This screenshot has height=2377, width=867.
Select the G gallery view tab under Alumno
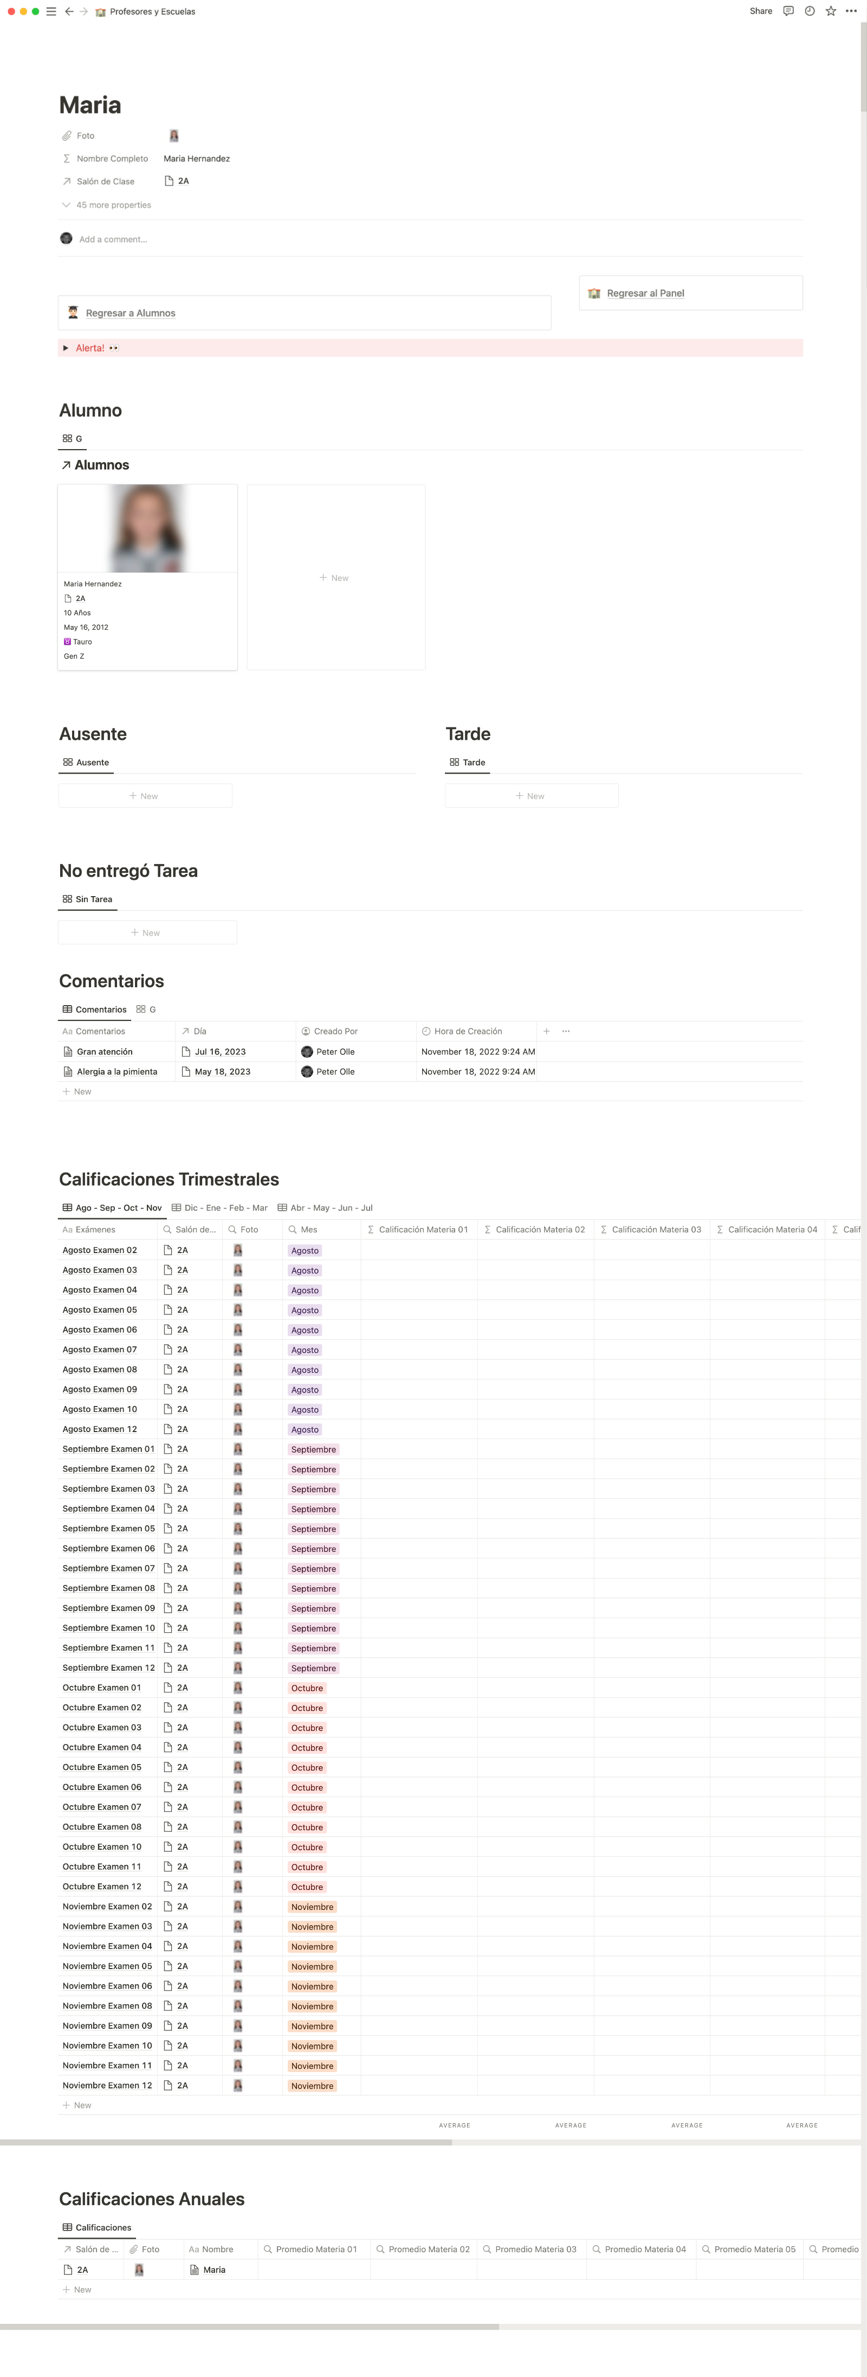pyautogui.click(x=72, y=438)
